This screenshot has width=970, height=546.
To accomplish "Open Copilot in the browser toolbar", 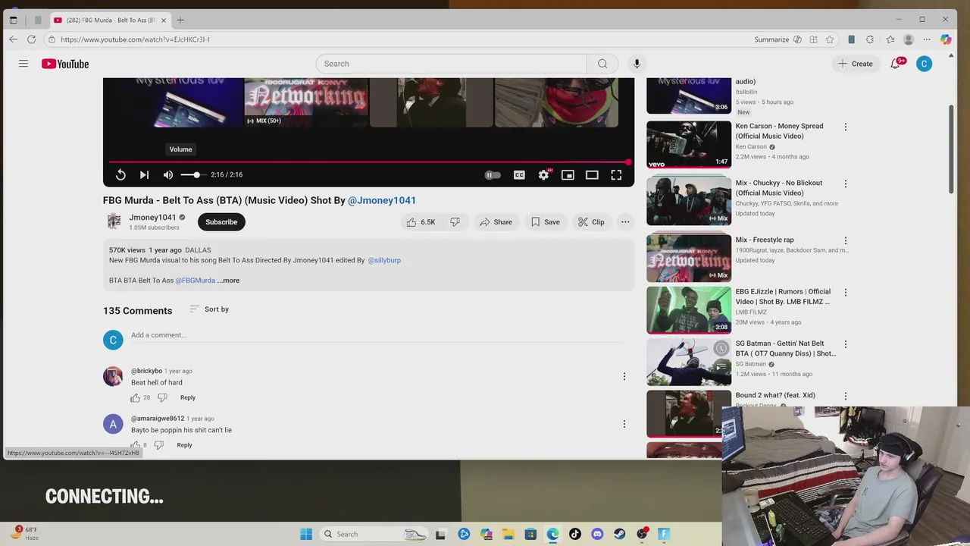I will 946,39.
